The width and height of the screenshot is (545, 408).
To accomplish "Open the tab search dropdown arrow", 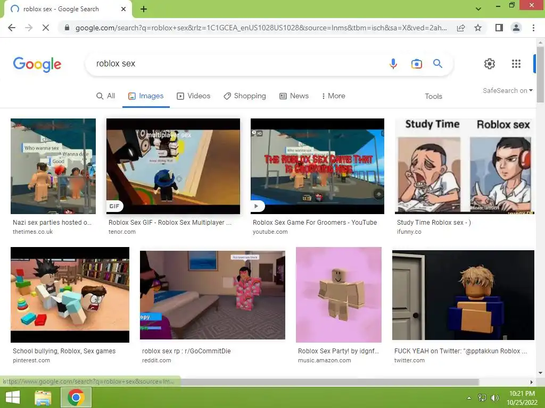I will tap(478, 9).
